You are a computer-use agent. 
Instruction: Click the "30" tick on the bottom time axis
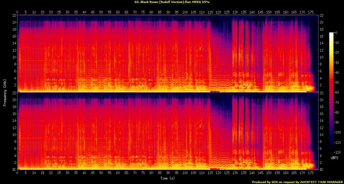[68, 173]
